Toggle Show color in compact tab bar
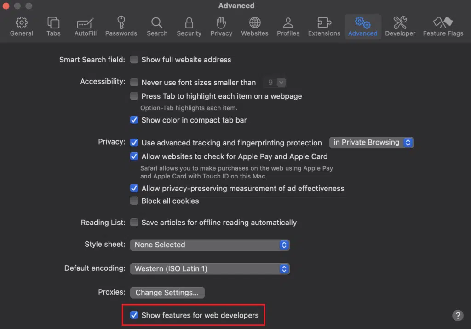The height and width of the screenshot is (329, 471). (x=134, y=120)
